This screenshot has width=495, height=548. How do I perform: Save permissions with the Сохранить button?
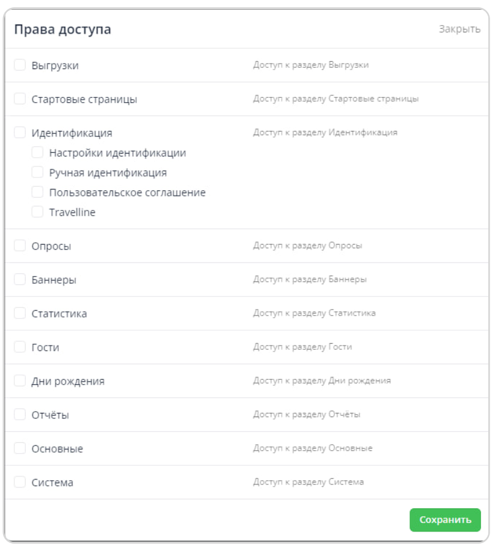tap(445, 520)
